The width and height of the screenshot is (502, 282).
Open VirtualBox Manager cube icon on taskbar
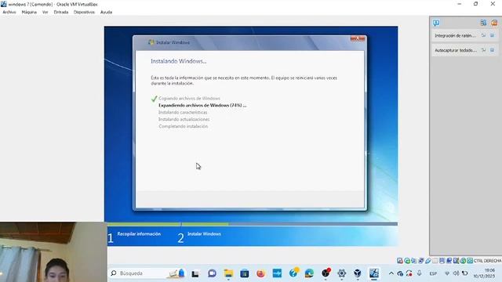click(358, 273)
